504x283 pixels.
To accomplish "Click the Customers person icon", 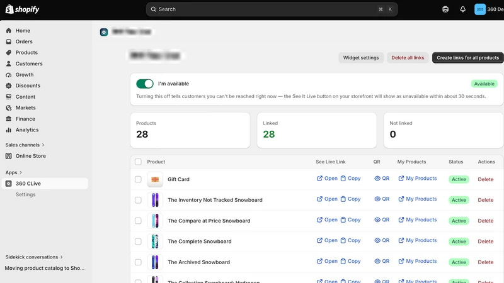I will pos(9,64).
